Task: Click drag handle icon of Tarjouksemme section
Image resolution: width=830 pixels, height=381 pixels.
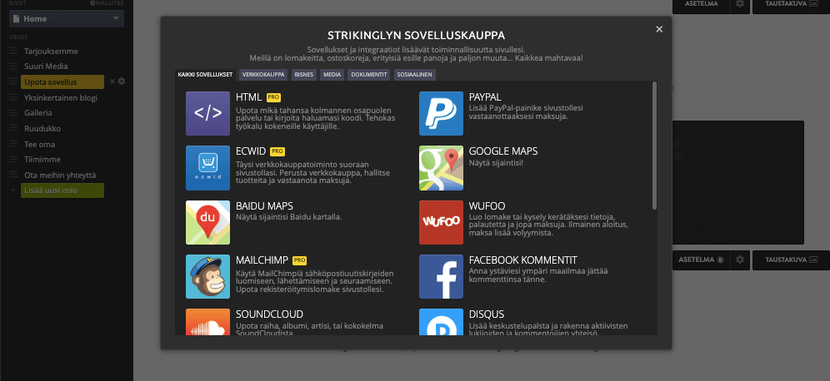Action: [x=13, y=52]
